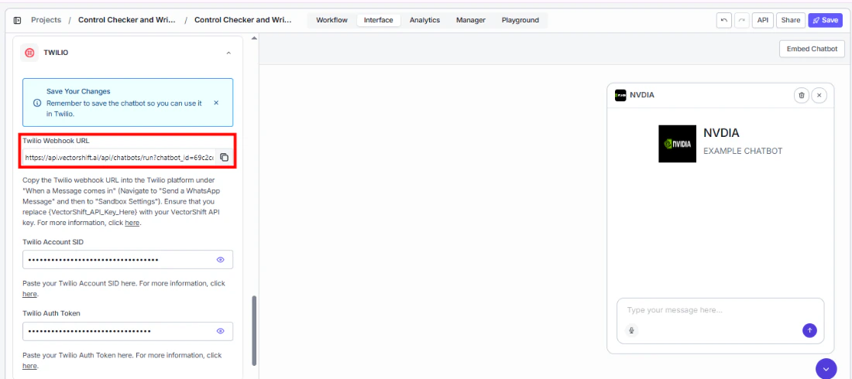Click the Twilio logo icon
852x379 pixels.
click(x=29, y=53)
